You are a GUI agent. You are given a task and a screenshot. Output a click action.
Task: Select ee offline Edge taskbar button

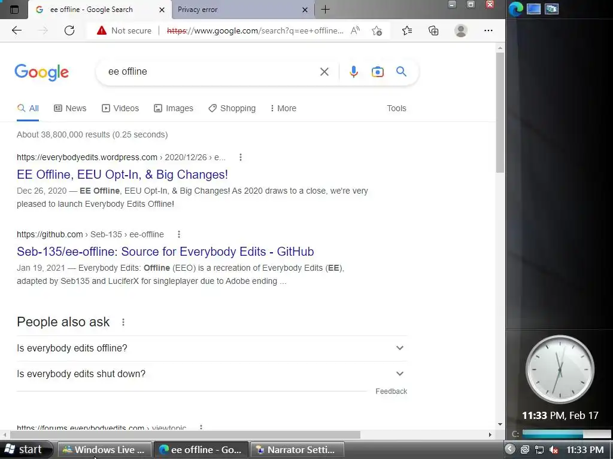(201, 449)
